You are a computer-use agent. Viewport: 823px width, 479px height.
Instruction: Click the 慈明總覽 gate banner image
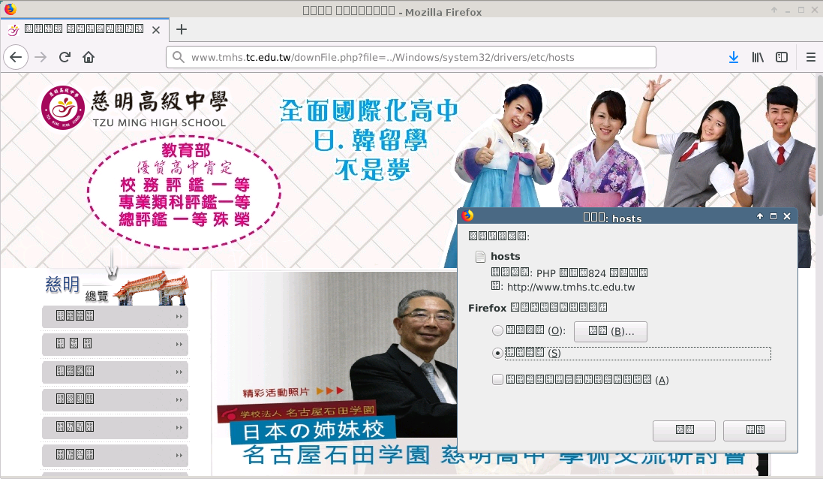[x=116, y=288]
